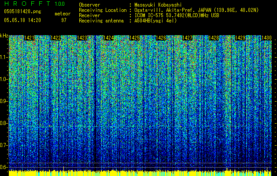Click the yellow signal level bar graph

point(140,172)
